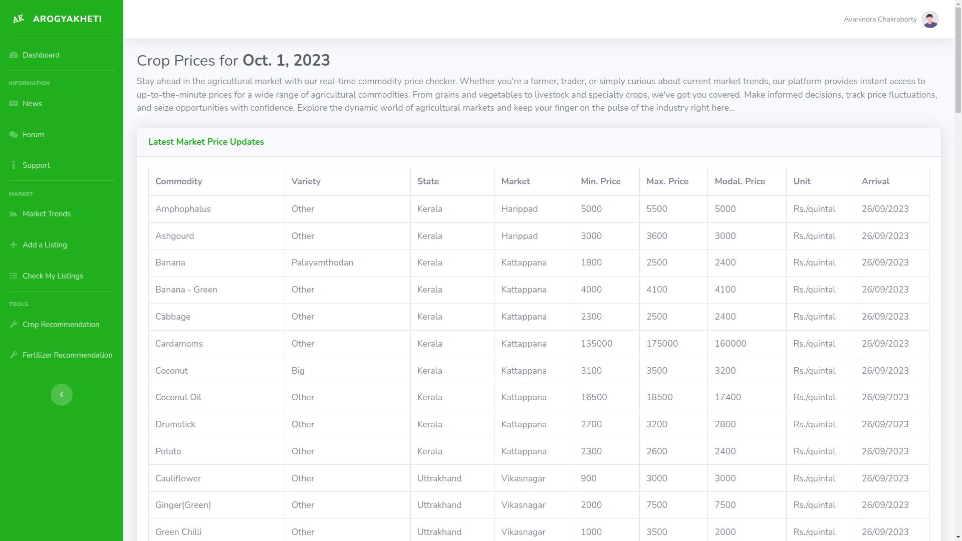The image size is (962, 541).
Task: Click the Support info icon
Action: coord(14,165)
